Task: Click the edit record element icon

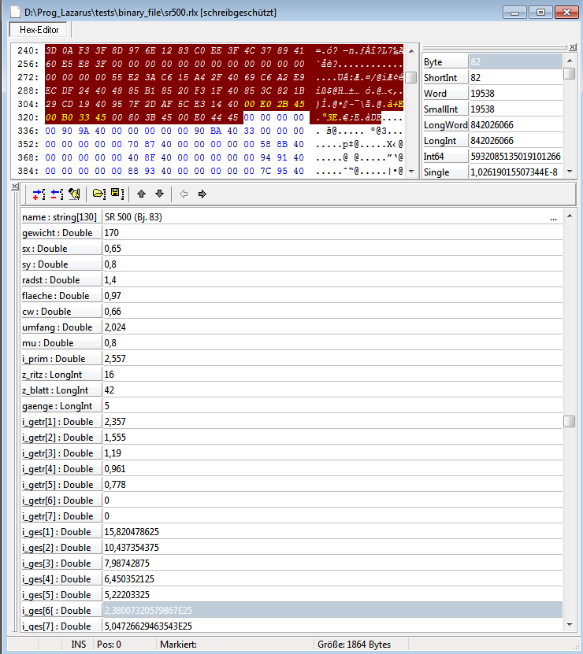Action: (75, 194)
